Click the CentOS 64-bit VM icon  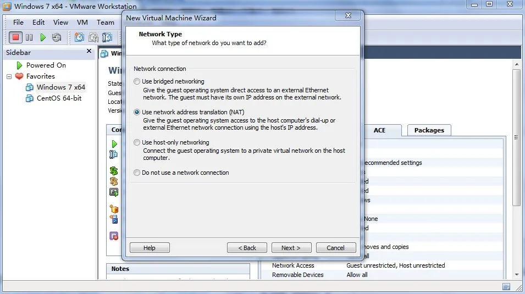pyautogui.click(x=30, y=98)
